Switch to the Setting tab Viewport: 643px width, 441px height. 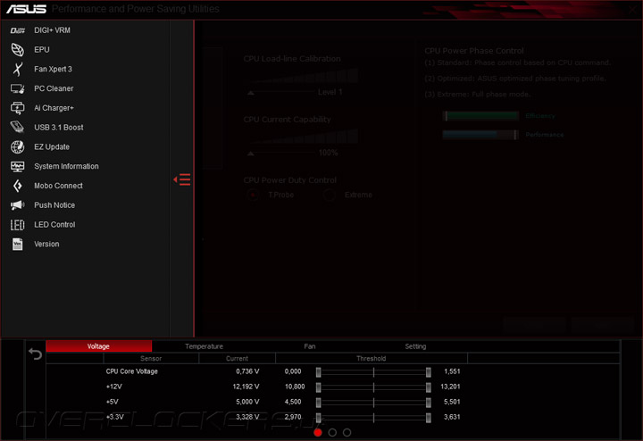415,346
